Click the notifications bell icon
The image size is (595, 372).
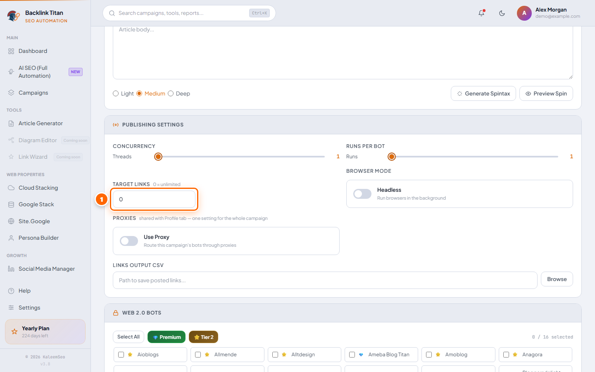[481, 13]
